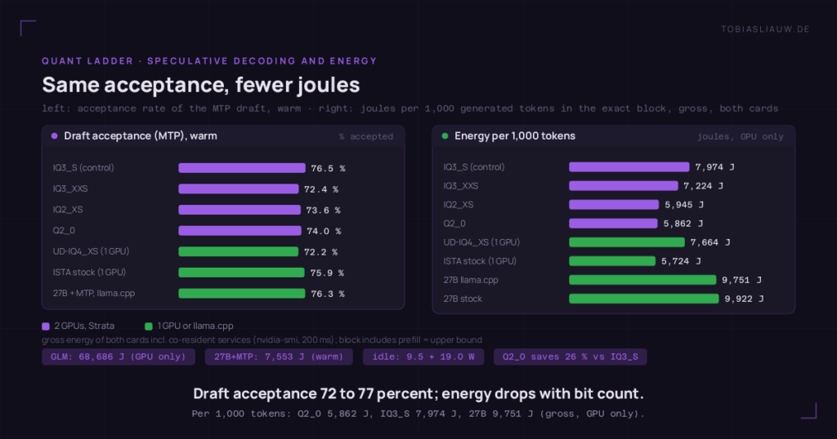Click the purple dot beside Draft acceptance (MTP)
This screenshot has height=439, width=837.
tap(54, 135)
